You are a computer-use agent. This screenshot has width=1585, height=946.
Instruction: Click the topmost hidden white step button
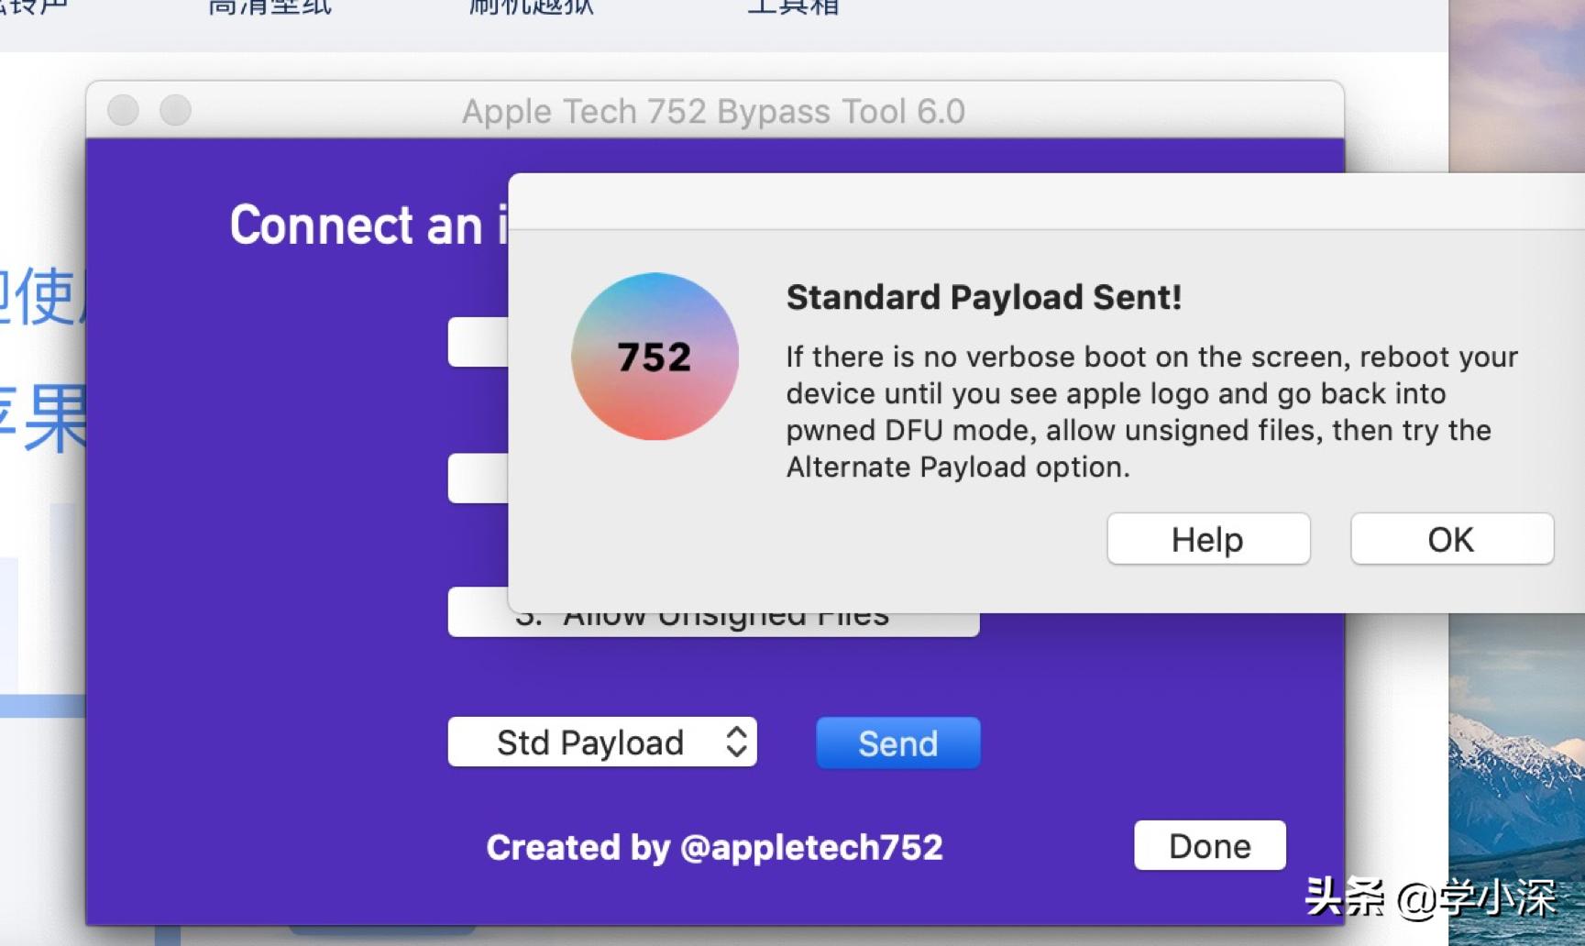tap(478, 342)
